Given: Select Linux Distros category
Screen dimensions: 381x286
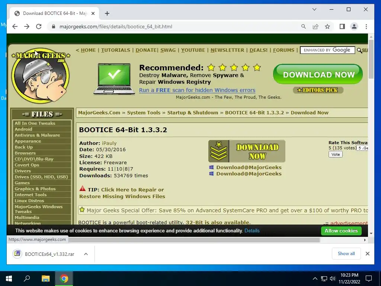Looking at the screenshot, I should click(x=29, y=201).
